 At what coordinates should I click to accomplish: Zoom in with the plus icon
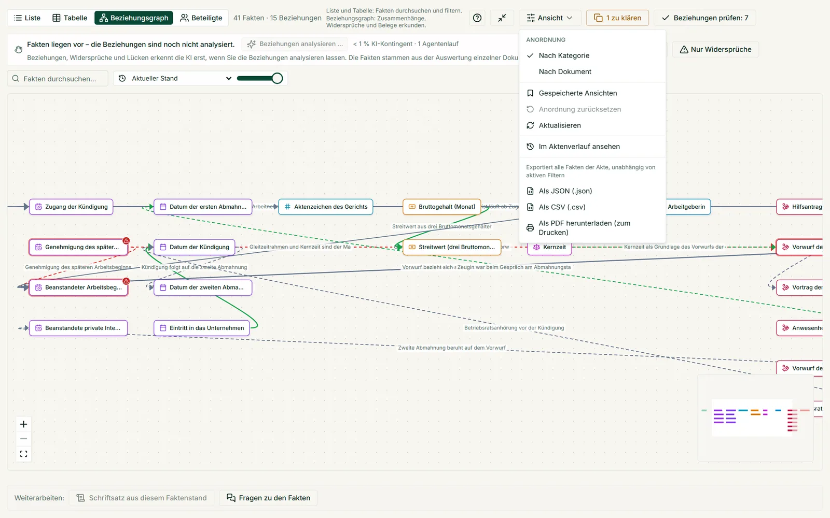point(24,424)
